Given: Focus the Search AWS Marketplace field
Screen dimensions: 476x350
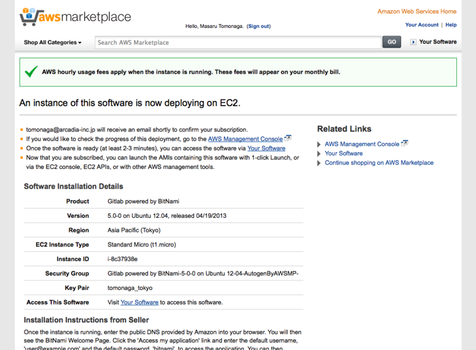Looking at the screenshot, I should (x=238, y=42).
